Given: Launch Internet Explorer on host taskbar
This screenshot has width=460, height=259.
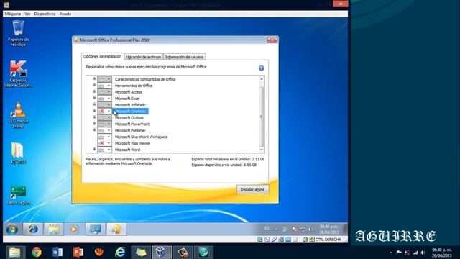Looking at the screenshot, I should point(120,253).
